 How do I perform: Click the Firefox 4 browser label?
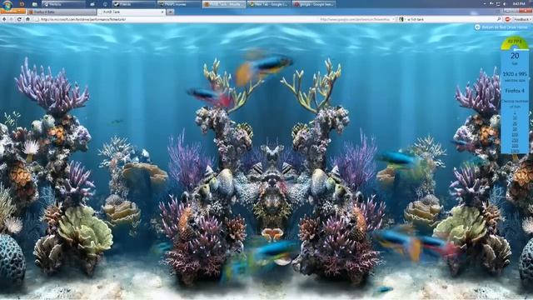[x=515, y=91]
